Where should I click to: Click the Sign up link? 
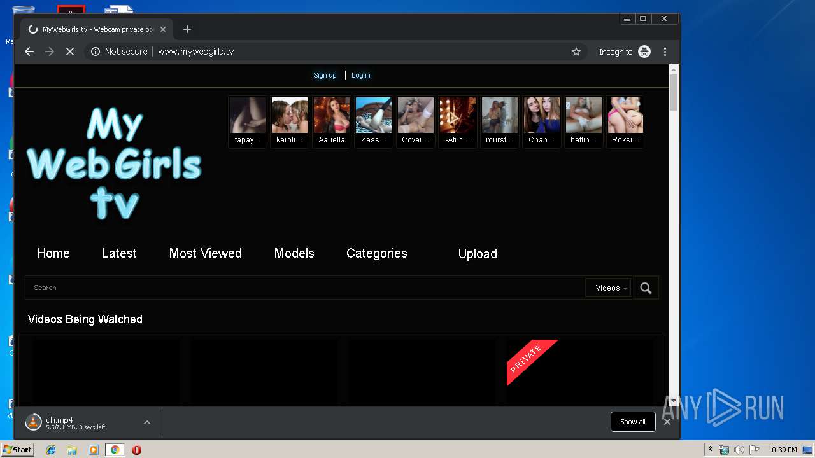(x=325, y=75)
